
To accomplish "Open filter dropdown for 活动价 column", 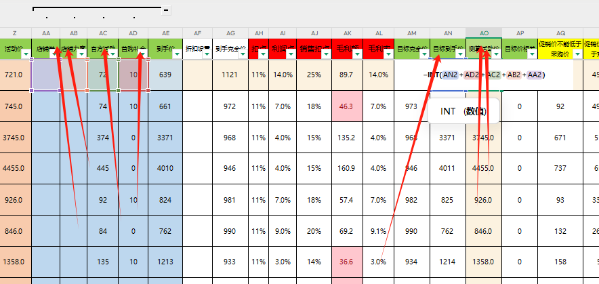I will tap(26, 56).
